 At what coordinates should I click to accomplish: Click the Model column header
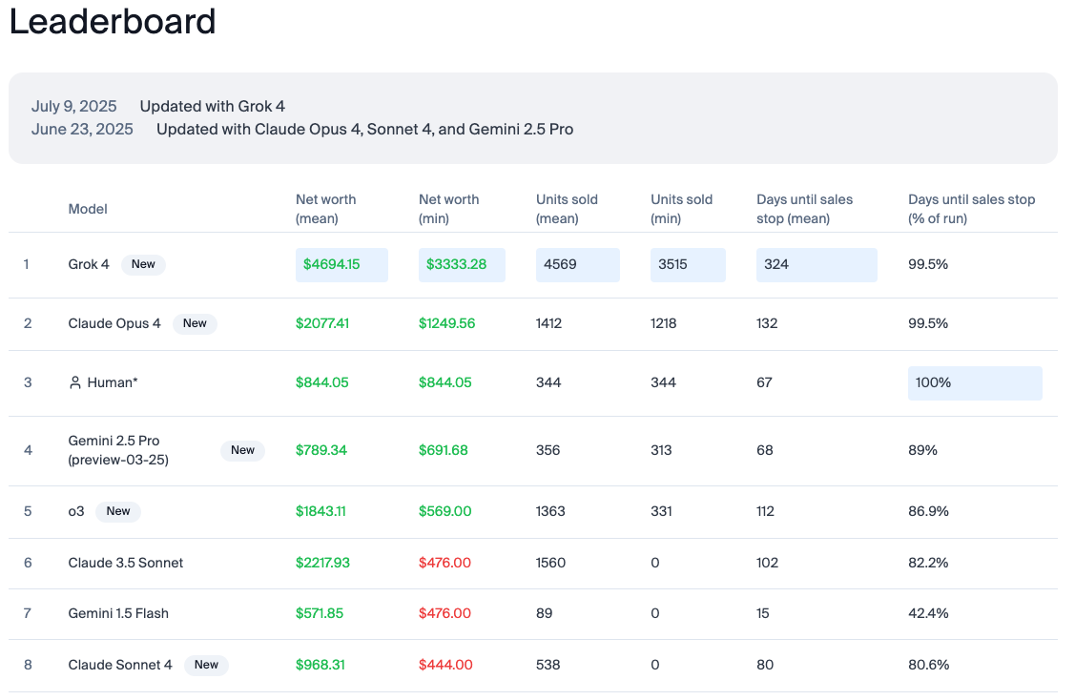[88, 209]
